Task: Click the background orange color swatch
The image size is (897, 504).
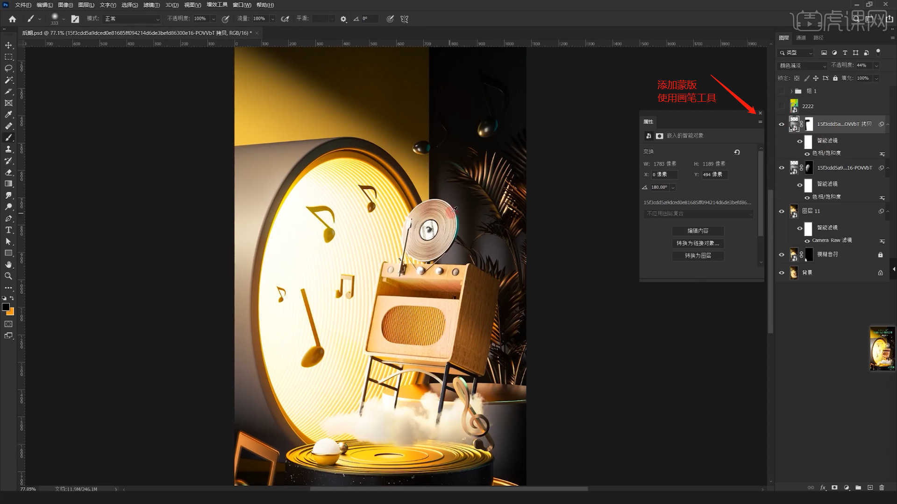Action: coord(11,312)
